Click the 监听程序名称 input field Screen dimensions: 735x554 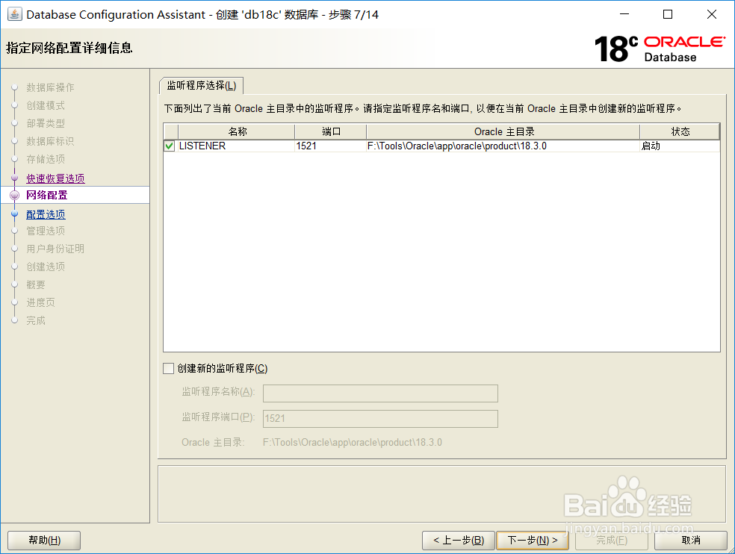tap(379, 393)
